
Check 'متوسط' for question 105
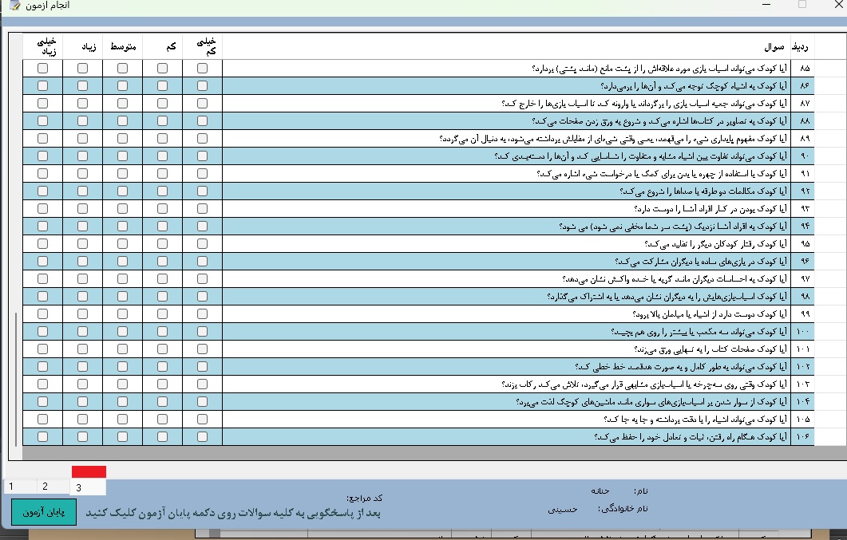(123, 420)
